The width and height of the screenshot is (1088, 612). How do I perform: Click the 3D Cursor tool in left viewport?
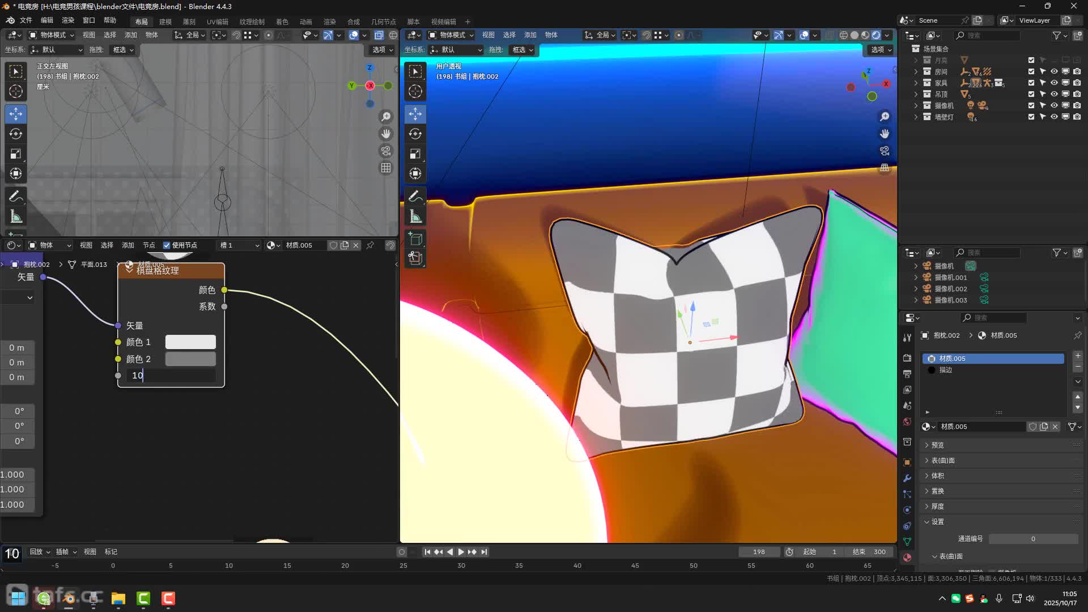(16, 91)
